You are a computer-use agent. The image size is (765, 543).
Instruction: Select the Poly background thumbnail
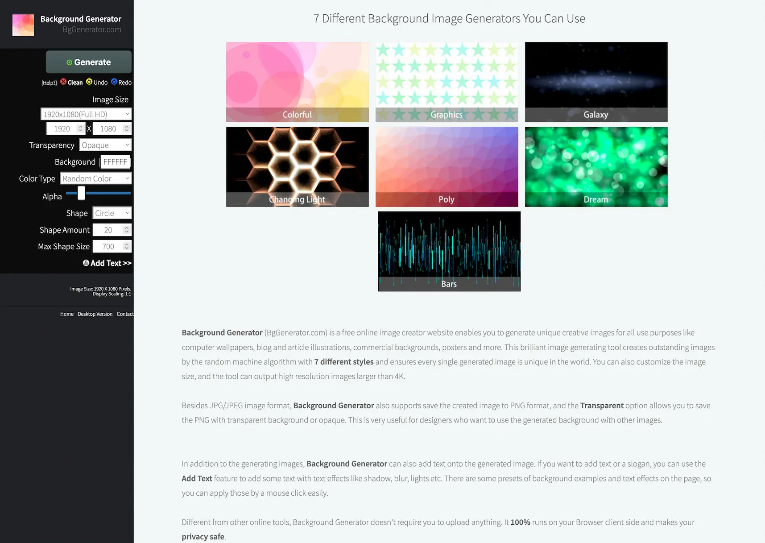pos(447,167)
